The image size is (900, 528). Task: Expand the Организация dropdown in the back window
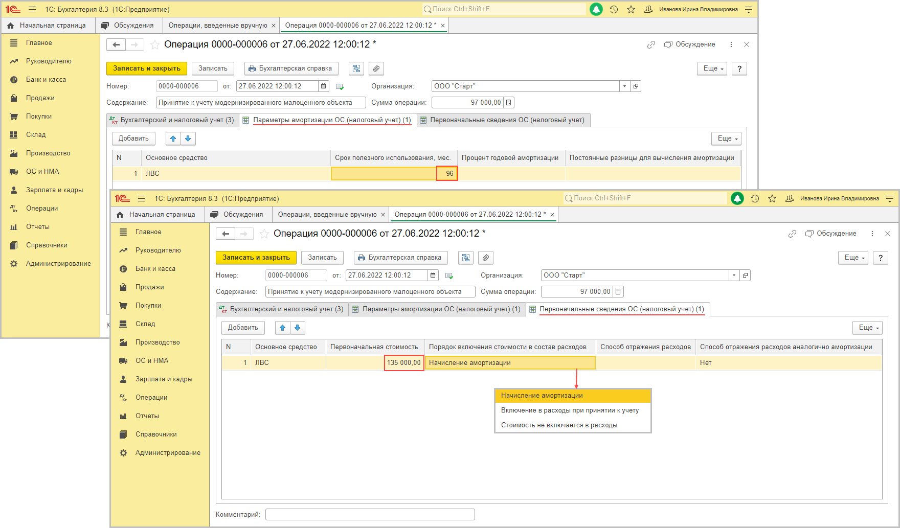tap(625, 86)
